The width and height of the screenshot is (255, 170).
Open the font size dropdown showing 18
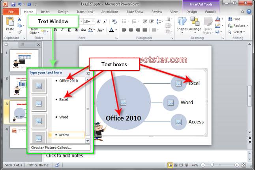(93, 21)
